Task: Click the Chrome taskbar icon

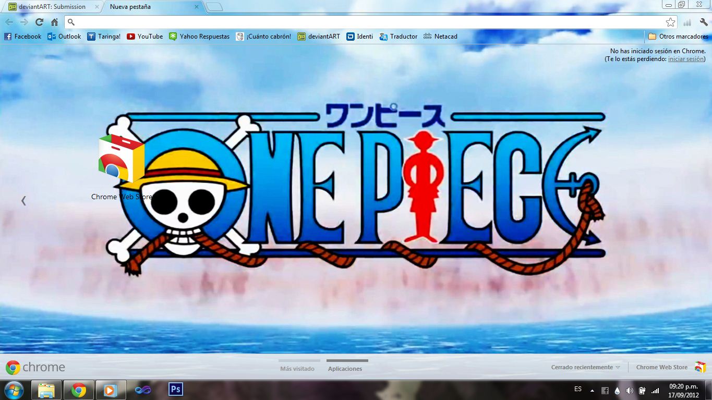Action: (x=79, y=390)
